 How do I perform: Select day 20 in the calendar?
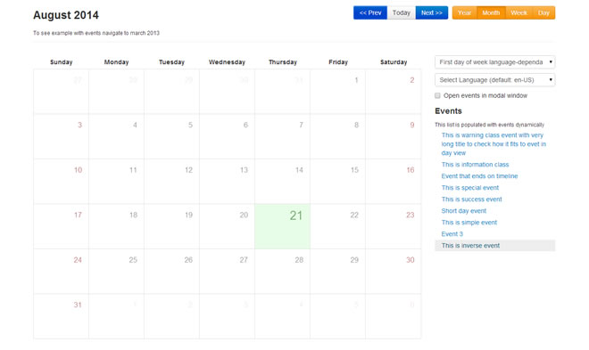(227, 226)
